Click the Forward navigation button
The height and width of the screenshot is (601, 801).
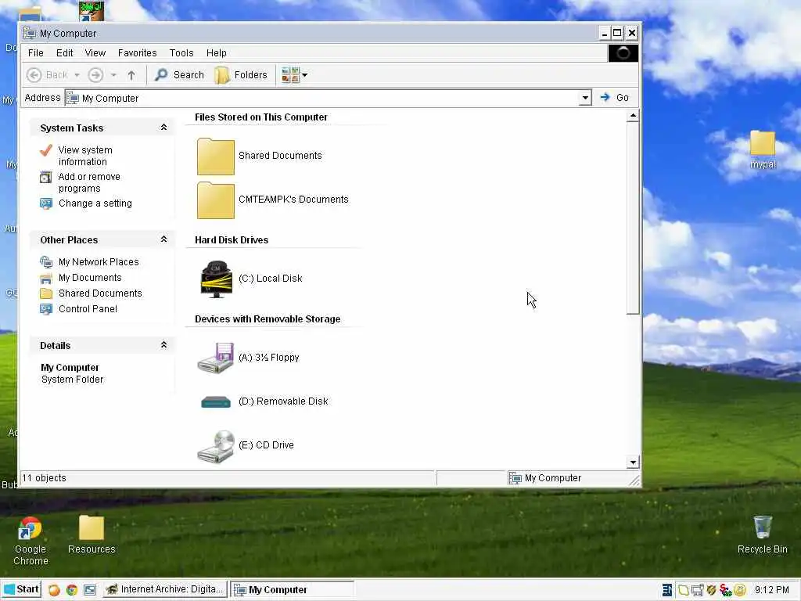point(95,75)
